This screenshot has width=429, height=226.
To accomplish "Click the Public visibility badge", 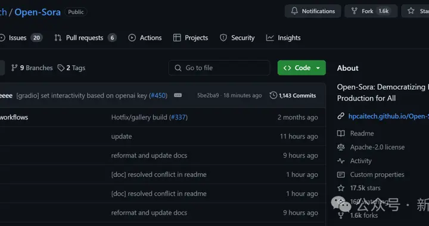I will tap(76, 12).
